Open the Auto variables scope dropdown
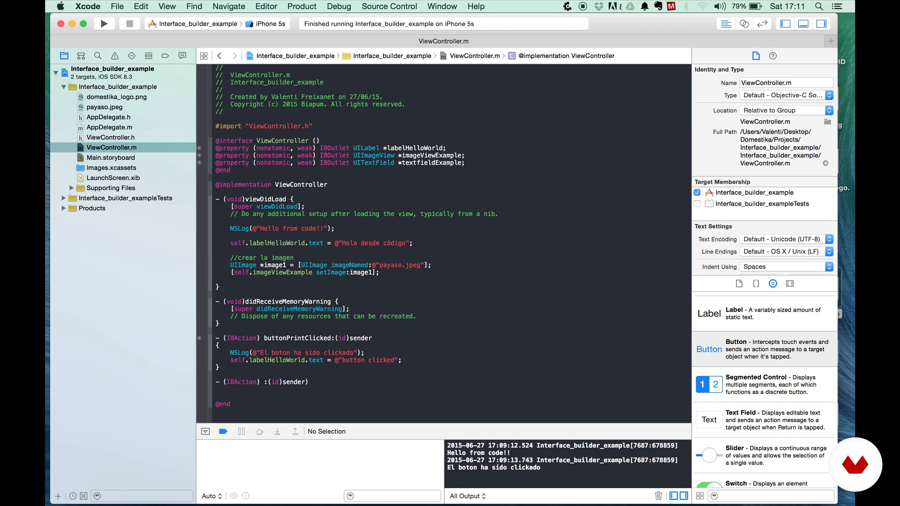 point(212,496)
